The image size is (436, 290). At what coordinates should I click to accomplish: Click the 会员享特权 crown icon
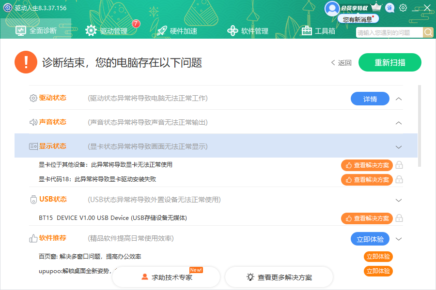pyautogui.click(x=376, y=7)
